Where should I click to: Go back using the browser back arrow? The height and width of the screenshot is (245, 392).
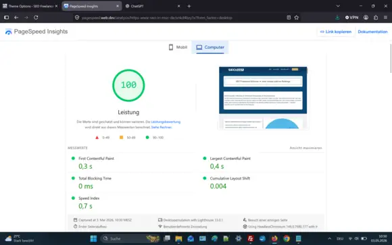click(x=16, y=18)
